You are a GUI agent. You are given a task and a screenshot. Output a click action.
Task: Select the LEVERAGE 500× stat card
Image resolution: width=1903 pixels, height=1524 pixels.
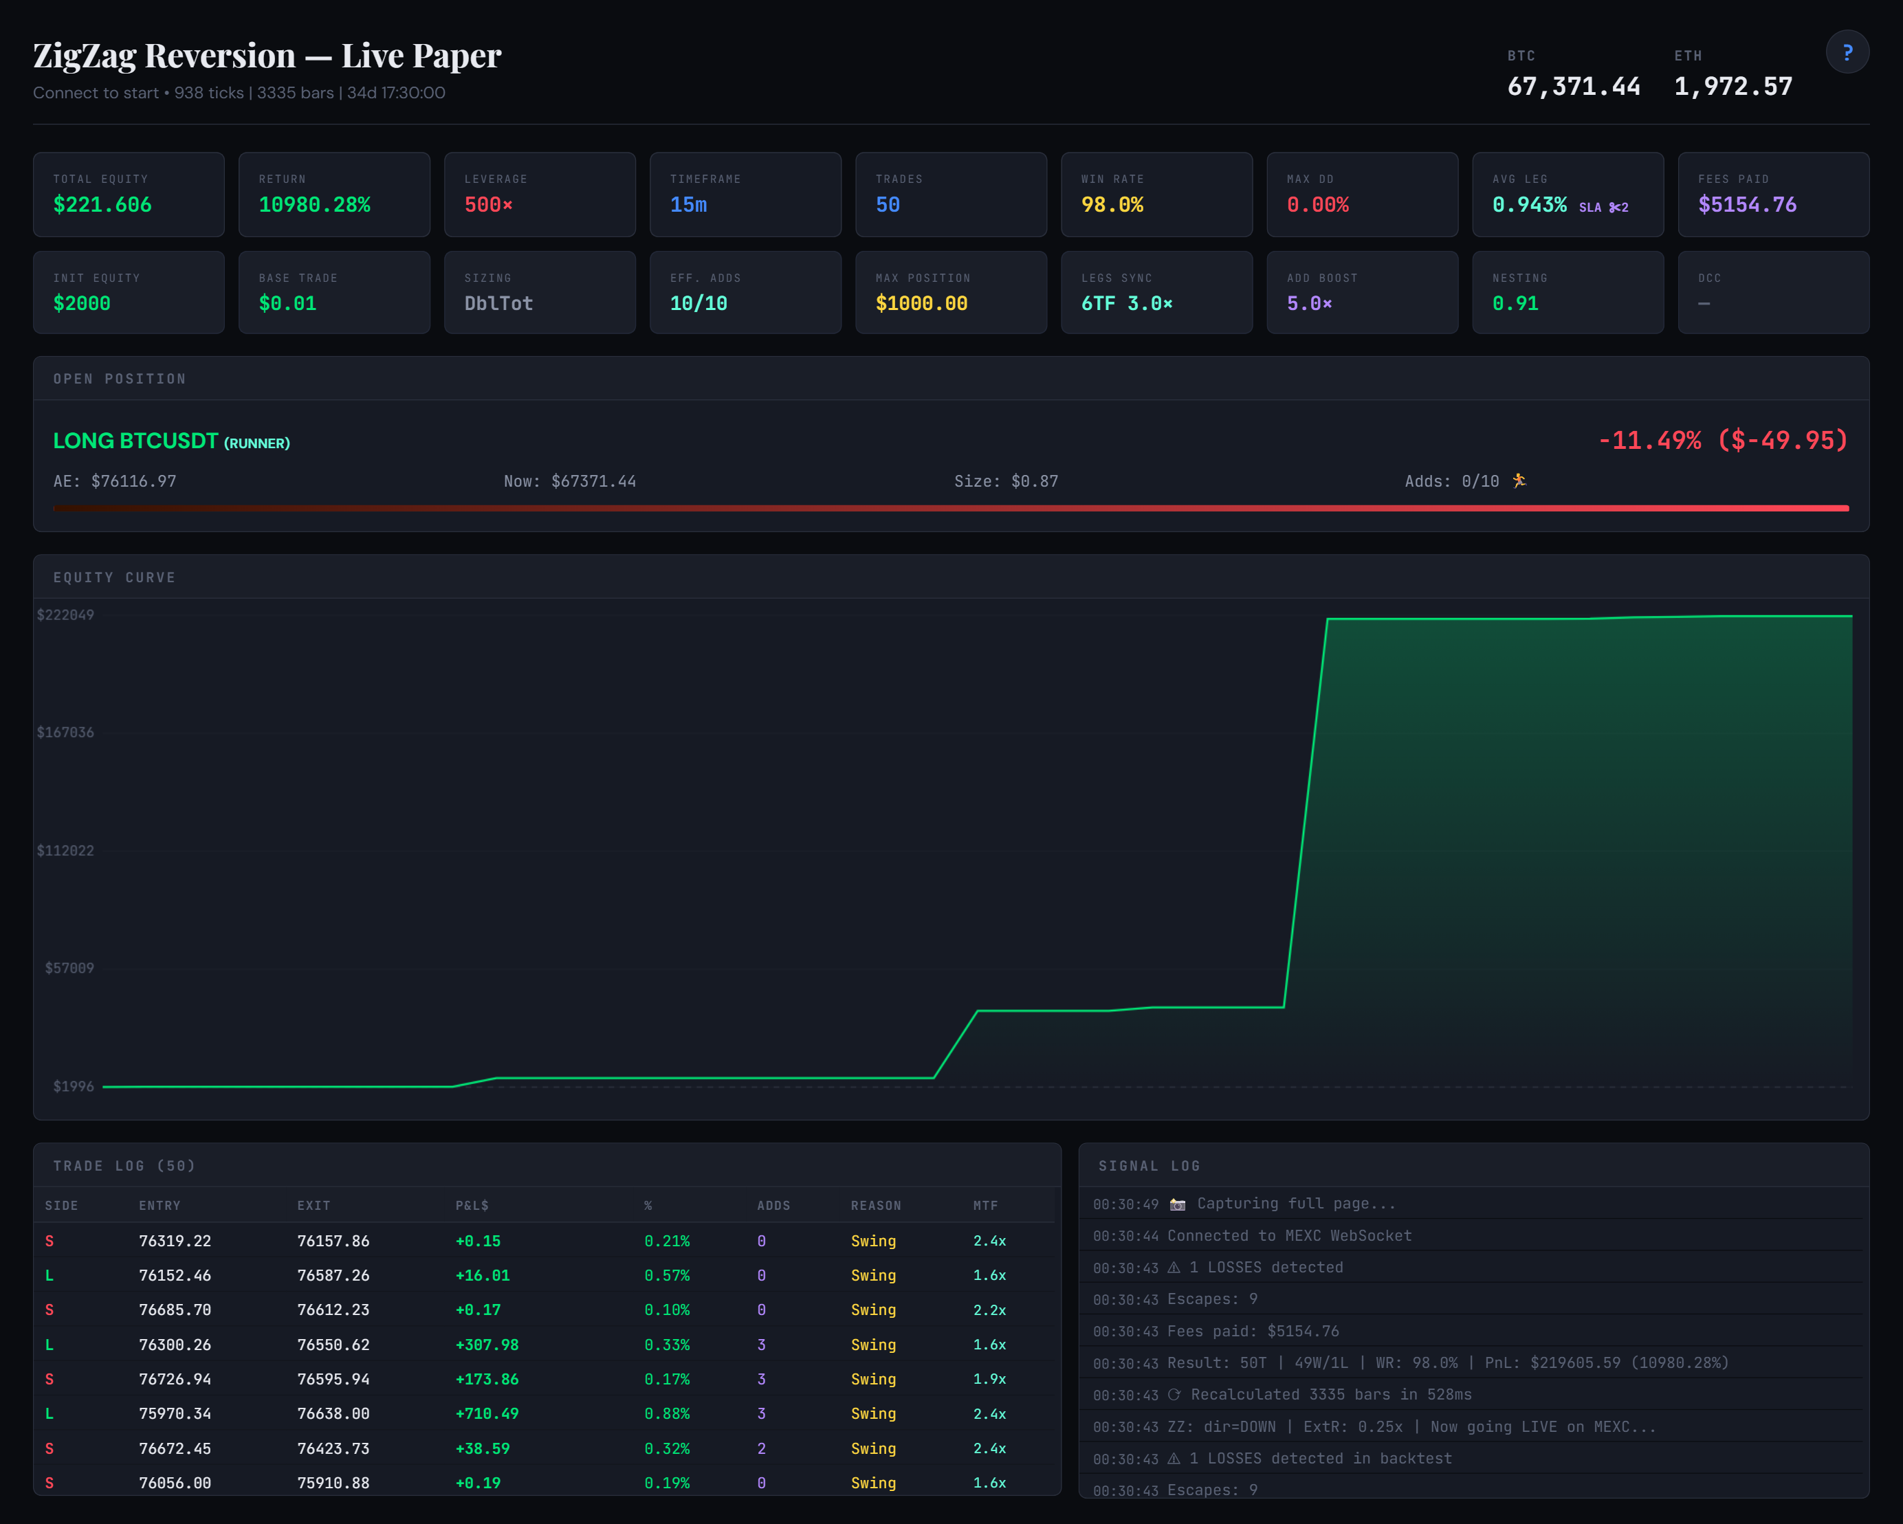click(539, 194)
